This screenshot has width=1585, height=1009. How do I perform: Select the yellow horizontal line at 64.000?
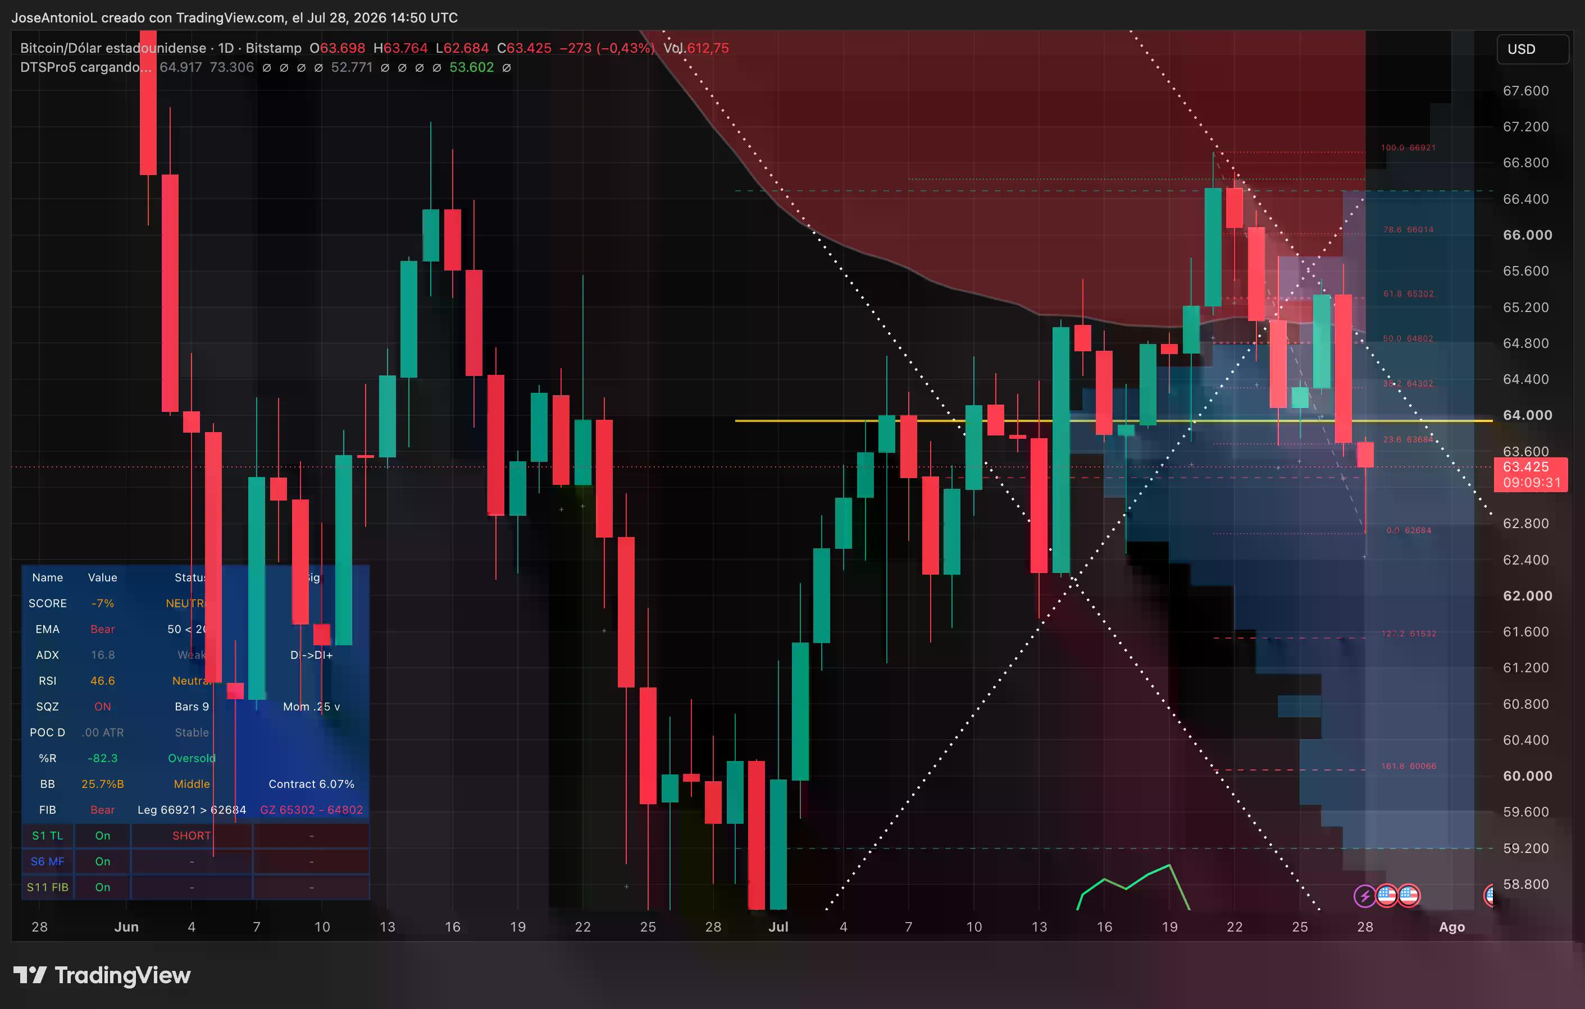(1114, 420)
